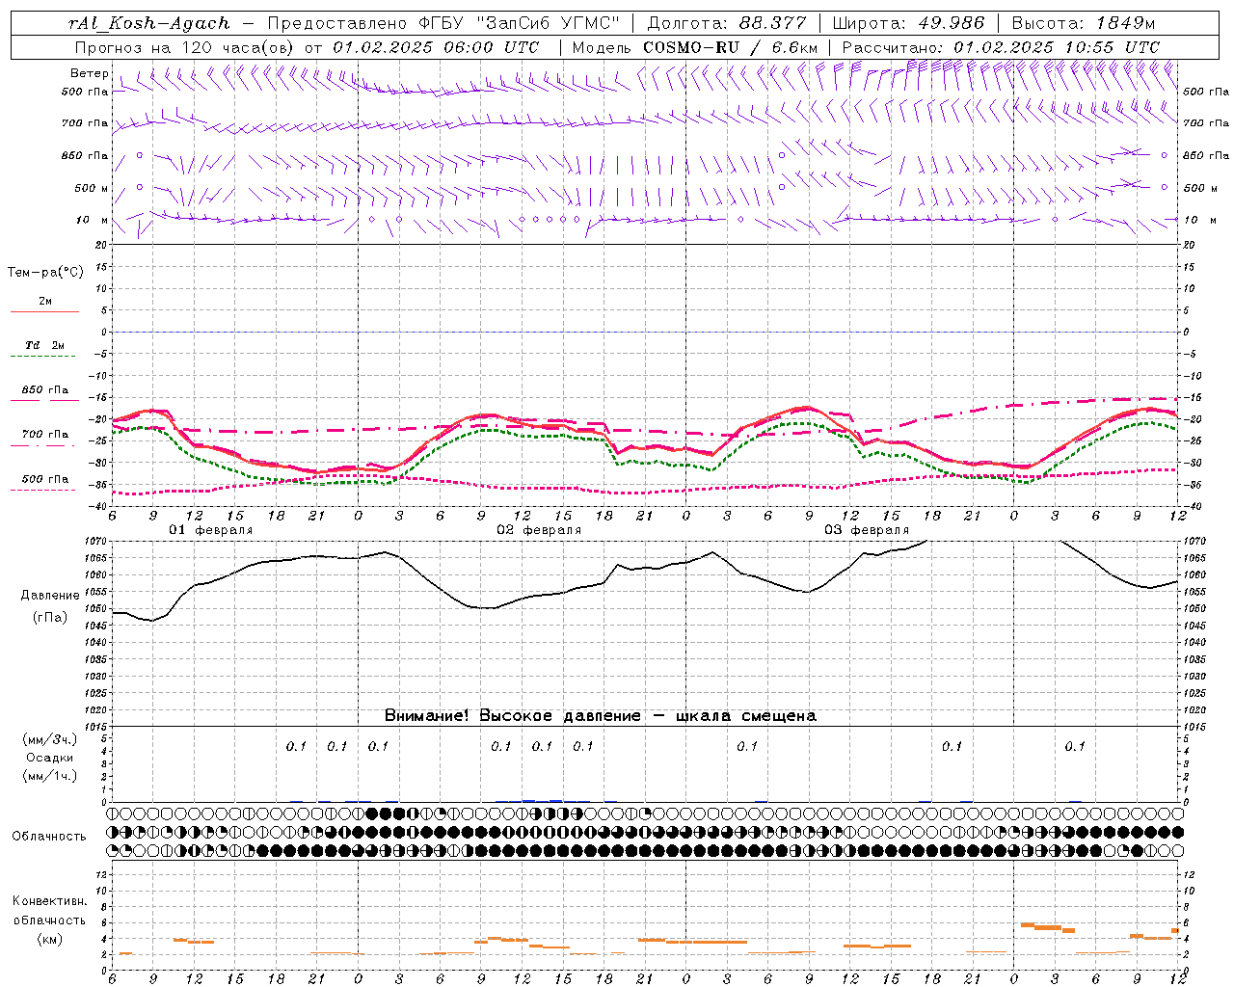
Task: Click the Прогноз на 120 часа(ов) forecast text
Action: [x=186, y=47]
